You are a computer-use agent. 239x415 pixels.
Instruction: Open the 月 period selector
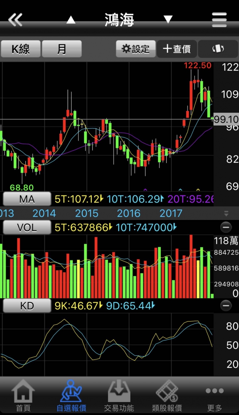62,49
